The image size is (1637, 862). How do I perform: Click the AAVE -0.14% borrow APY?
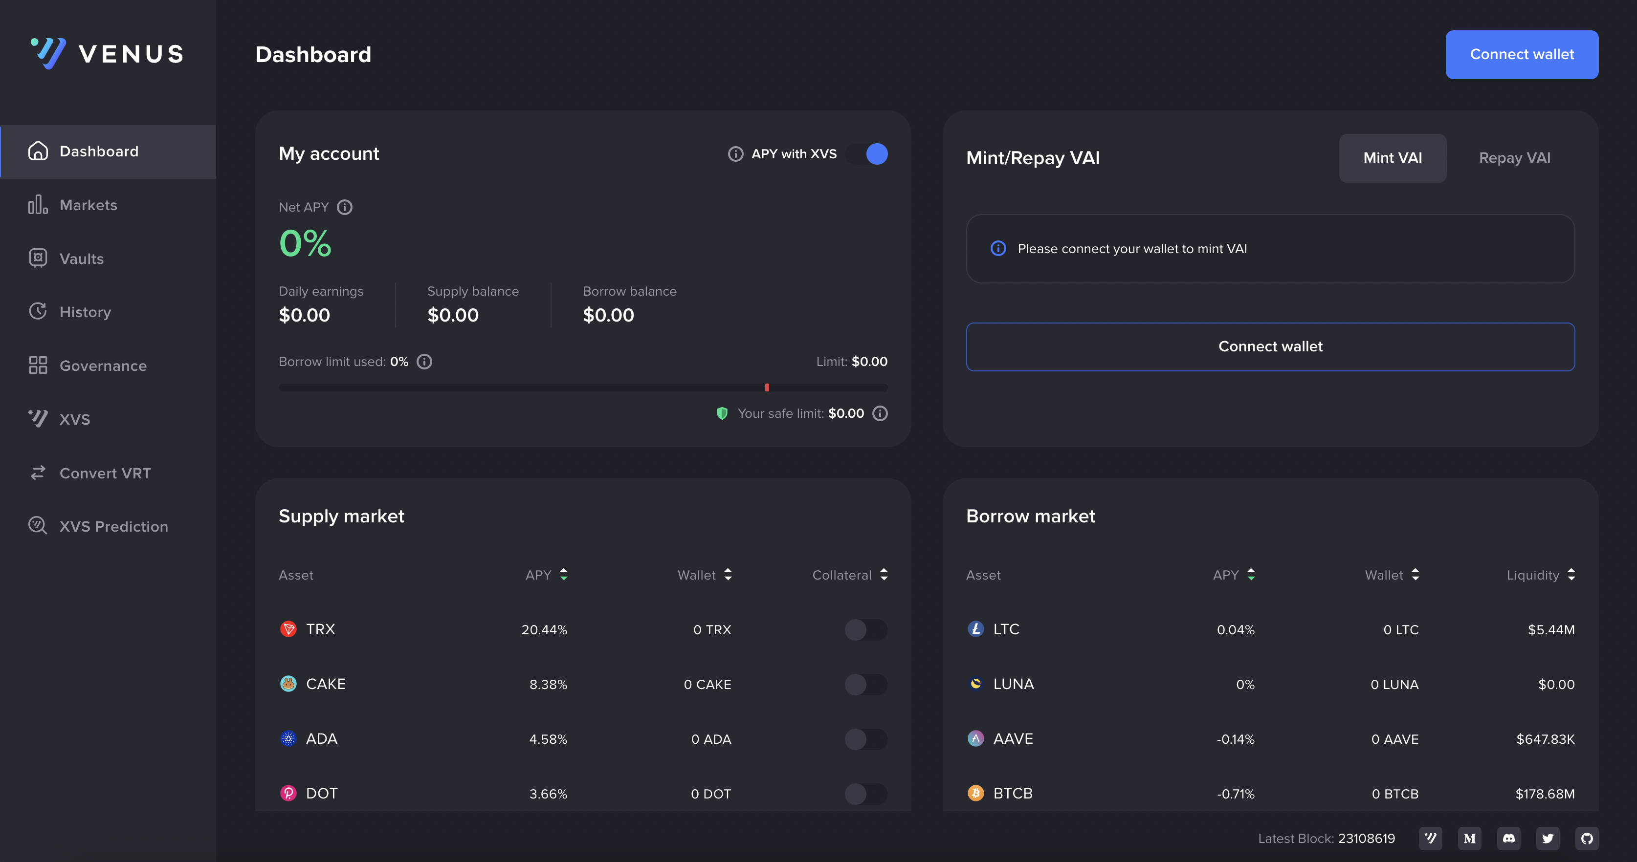pyautogui.click(x=1235, y=739)
